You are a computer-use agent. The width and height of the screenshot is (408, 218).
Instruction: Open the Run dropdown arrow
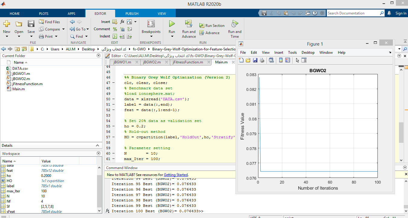click(172, 37)
